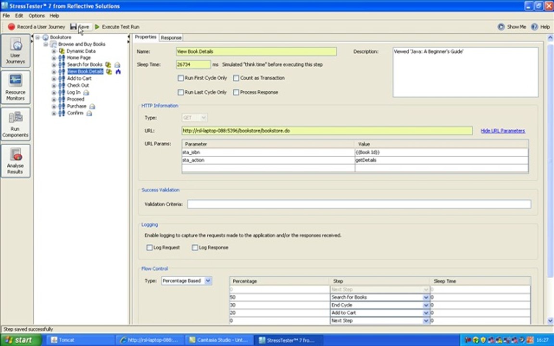Collapse the Bookstore root tree node
Image resolution: width=554 pixels, height=346 pixels.
click(x=38, y=37)
